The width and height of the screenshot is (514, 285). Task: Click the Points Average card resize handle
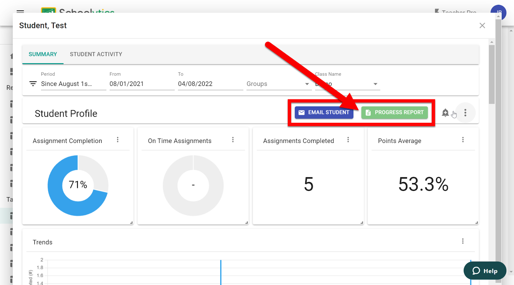coord(477,222)
